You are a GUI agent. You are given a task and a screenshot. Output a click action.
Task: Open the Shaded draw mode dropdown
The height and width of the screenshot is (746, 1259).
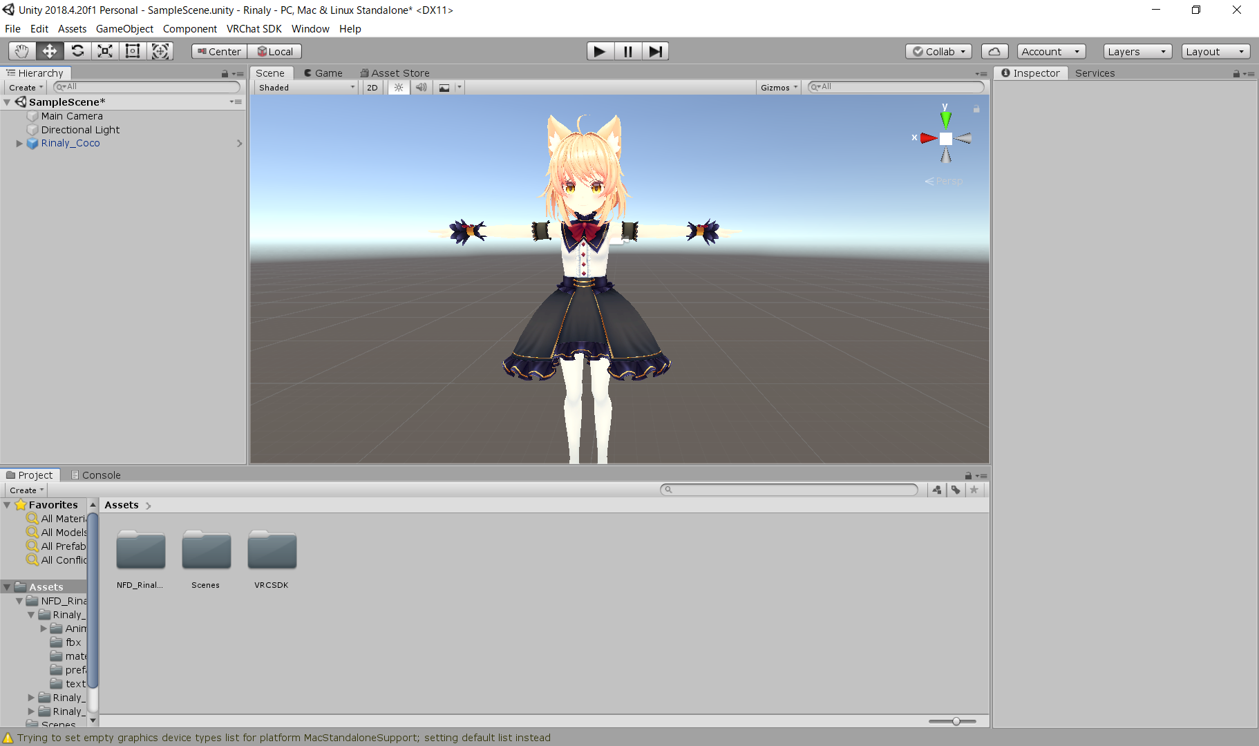(305, 87)
